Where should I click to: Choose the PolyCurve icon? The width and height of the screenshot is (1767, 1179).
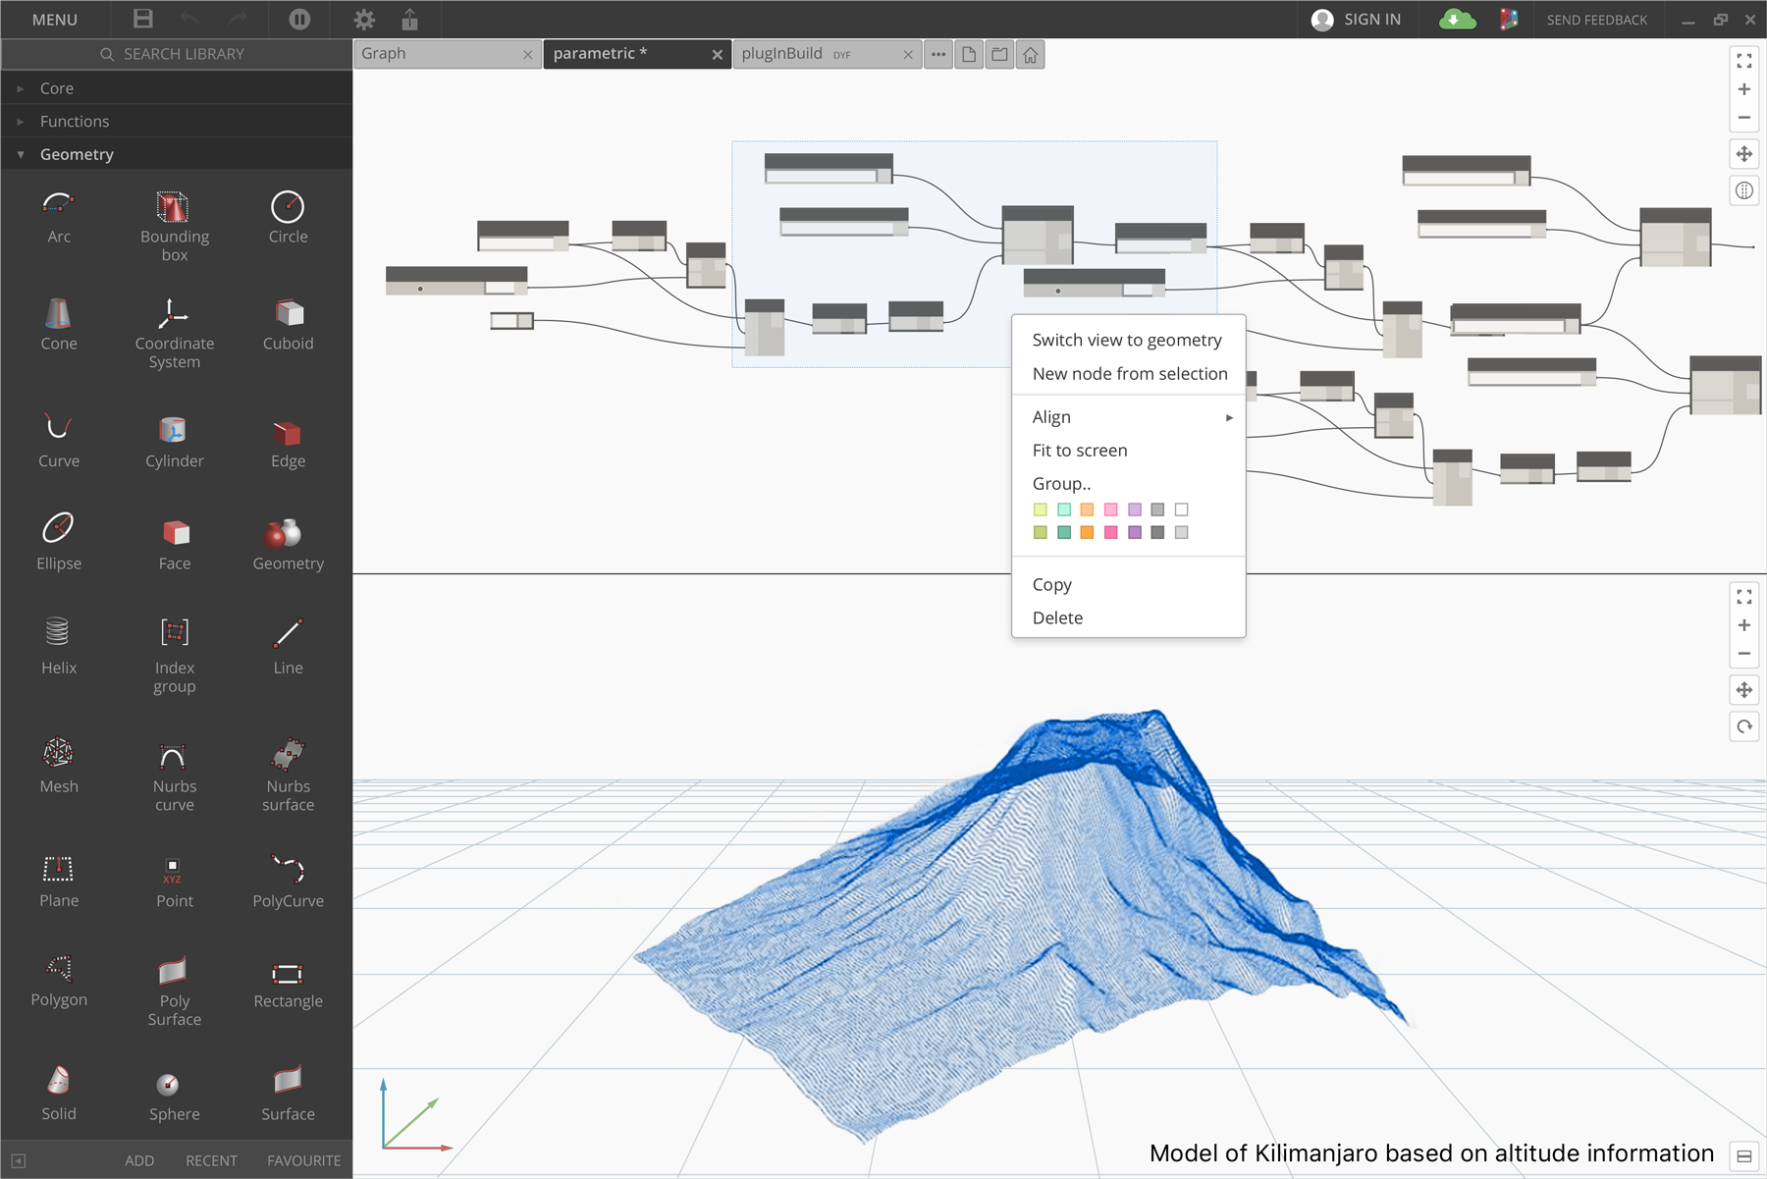pos(288,868)
